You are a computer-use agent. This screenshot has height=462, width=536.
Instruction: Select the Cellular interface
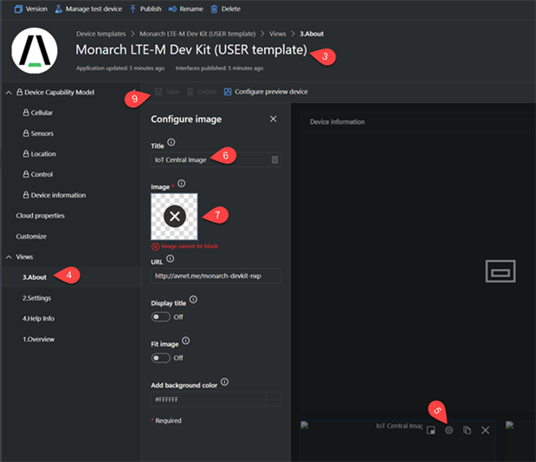[x=38, y=113]
